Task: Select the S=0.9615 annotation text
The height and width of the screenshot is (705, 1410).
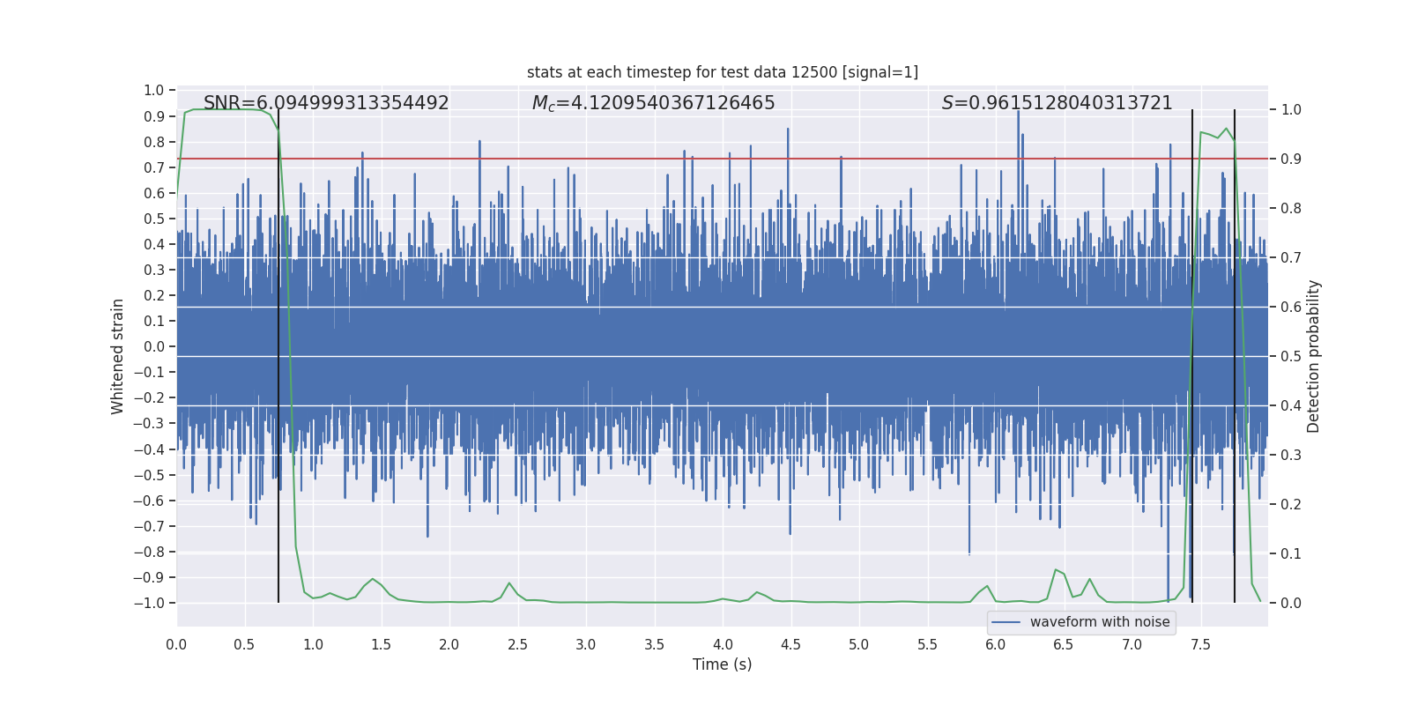Action: click(1057, 103)
